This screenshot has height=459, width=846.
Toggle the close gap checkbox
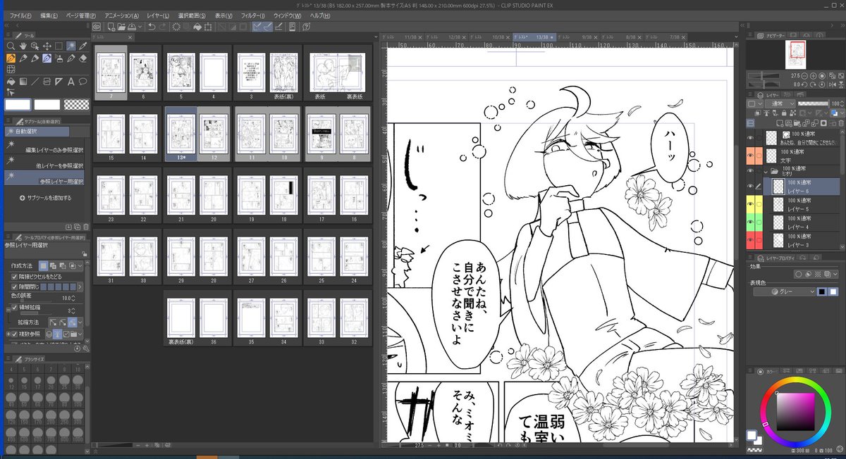click(14, 287)
